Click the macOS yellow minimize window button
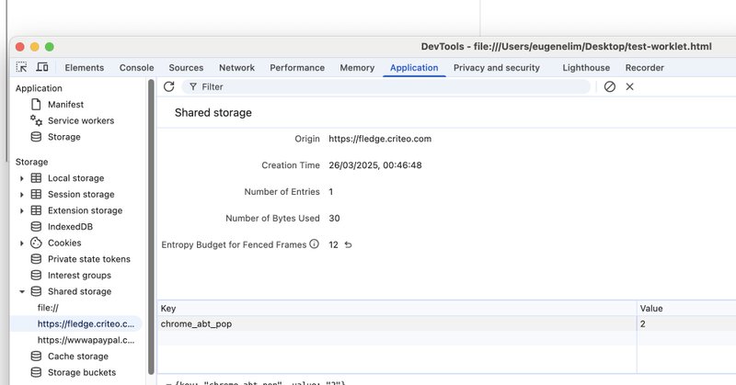The width and height of the screenshot is (736, 385). coord(34,47)
